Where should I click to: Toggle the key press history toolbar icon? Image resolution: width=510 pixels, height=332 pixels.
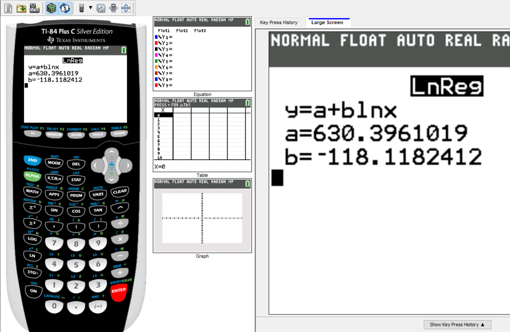coord(65,8)
